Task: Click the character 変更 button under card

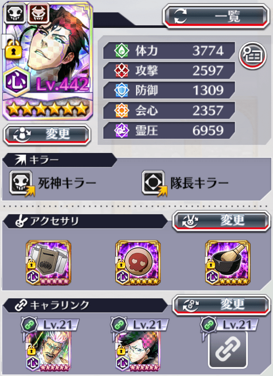Action: tap(47, 134)
